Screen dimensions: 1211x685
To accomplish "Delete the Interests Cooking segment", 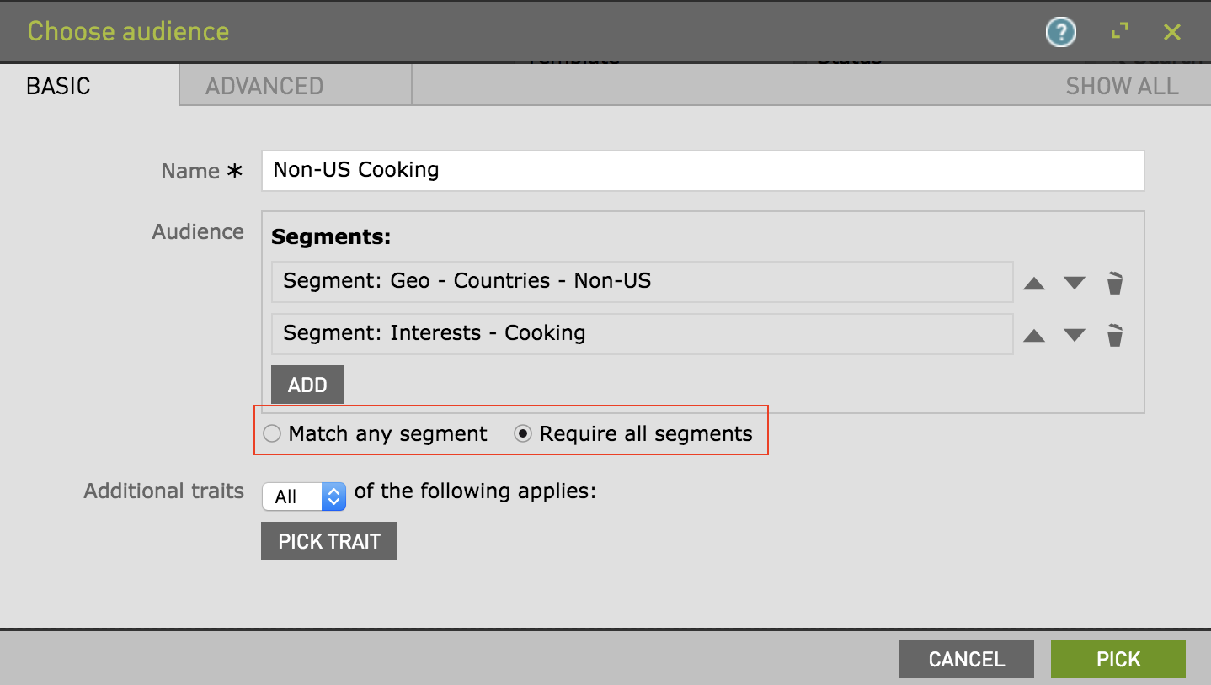I will (1115, 337).
